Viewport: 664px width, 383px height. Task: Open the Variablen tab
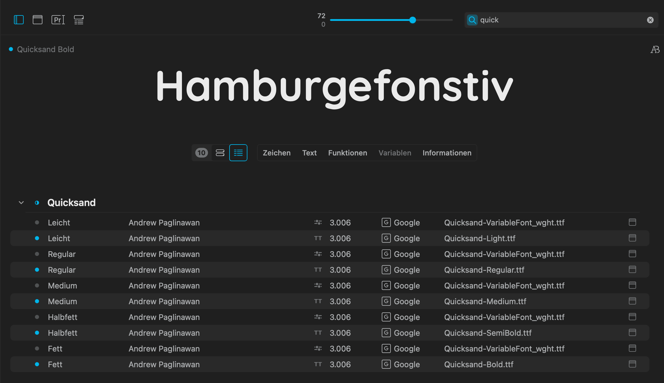coord(395,153)
